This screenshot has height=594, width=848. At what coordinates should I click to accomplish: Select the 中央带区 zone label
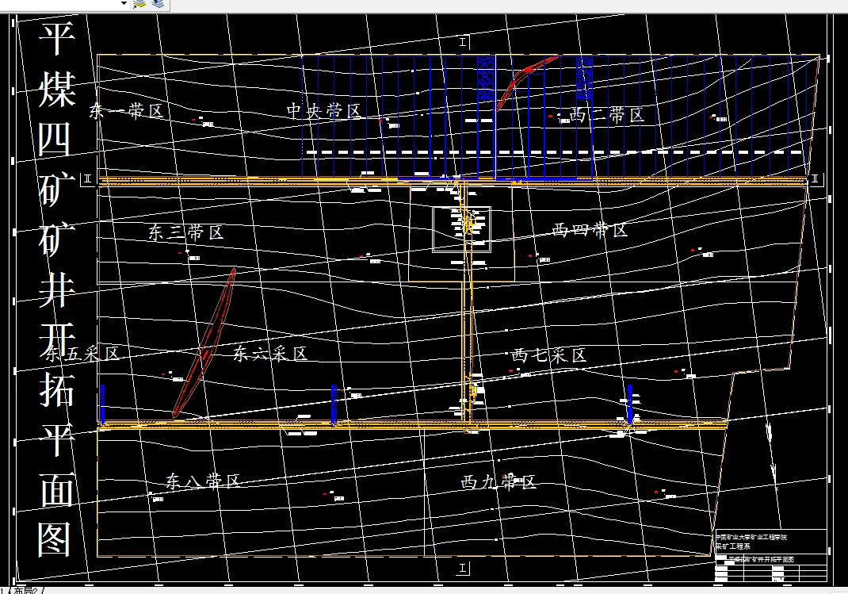coord(323,112)
